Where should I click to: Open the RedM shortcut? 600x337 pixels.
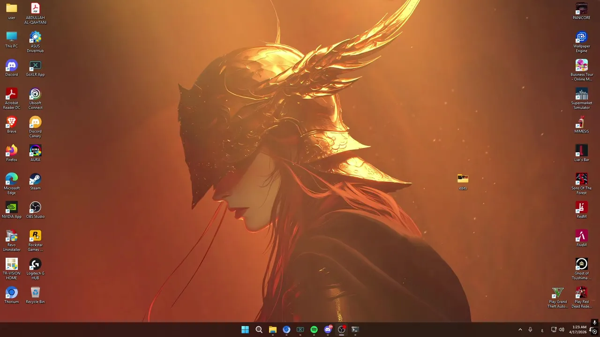[x=581, y=211]
